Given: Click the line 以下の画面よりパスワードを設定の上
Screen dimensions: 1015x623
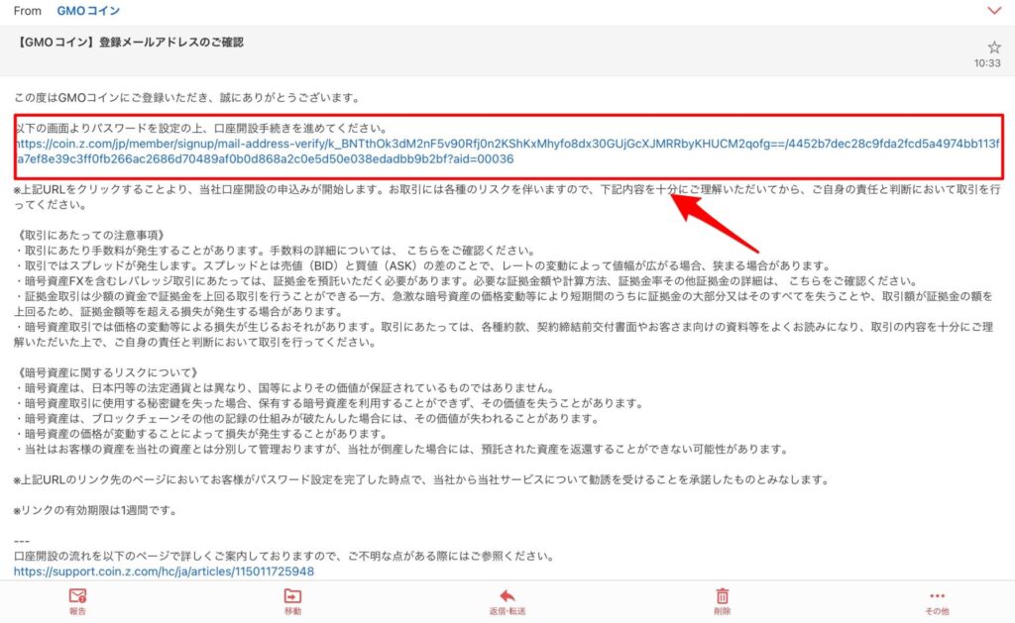Looking at the screenshot, I should [202, 128].
